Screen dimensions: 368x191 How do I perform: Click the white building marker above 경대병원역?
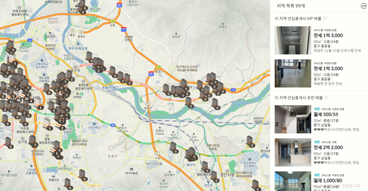[39, 104]
